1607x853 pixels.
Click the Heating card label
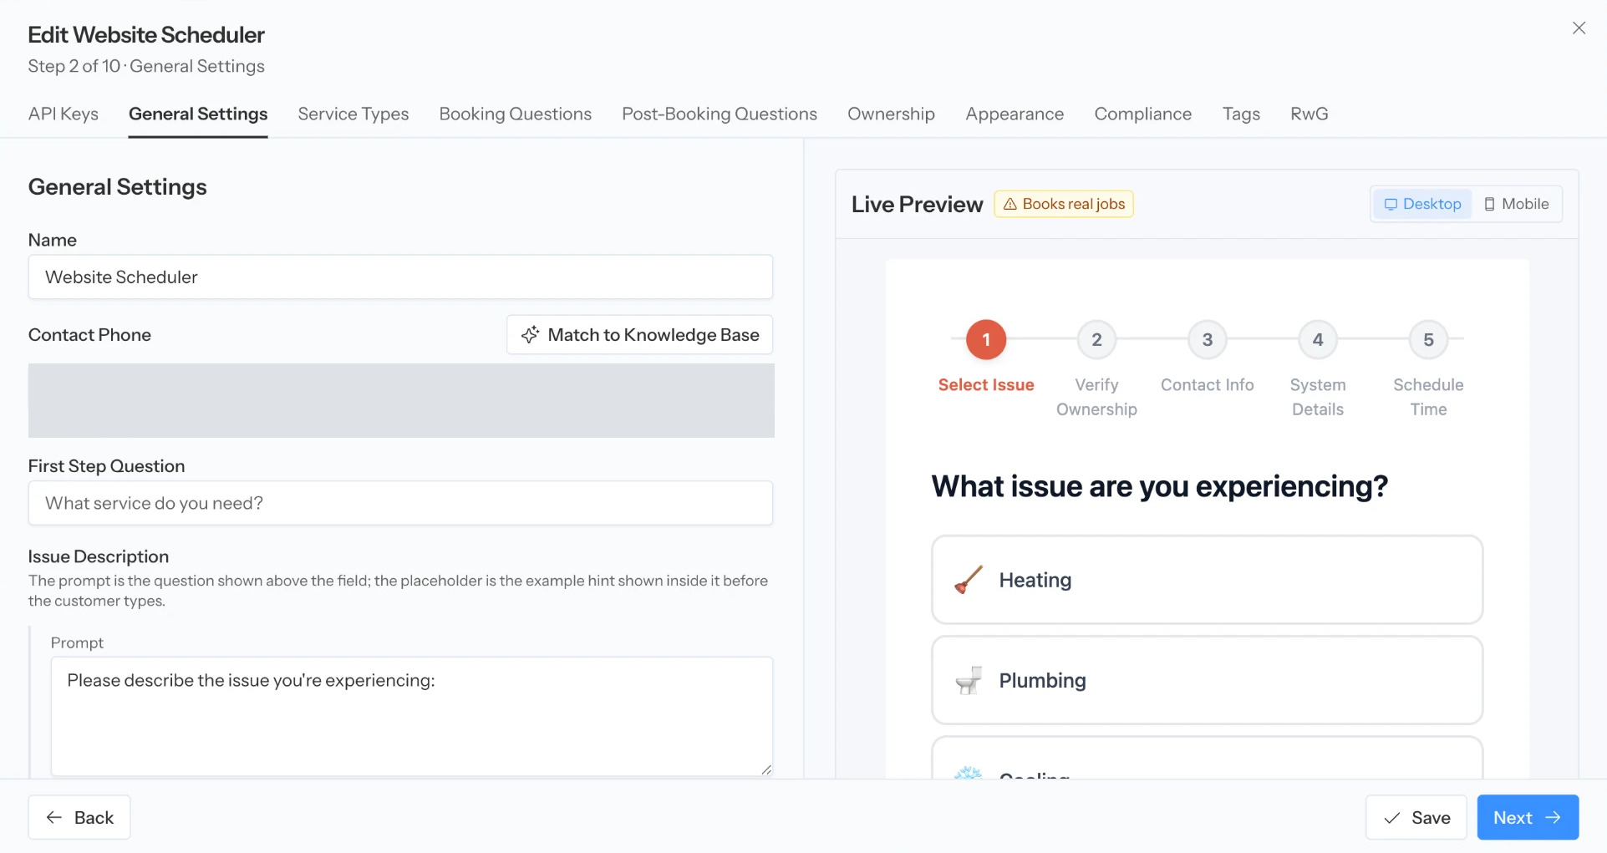click(1035, 580)
